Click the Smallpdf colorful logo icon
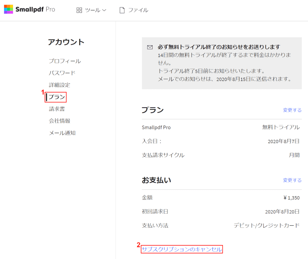The height and width of the screenshot is (259, 308). pyautogui.click(x=8, y=9)
